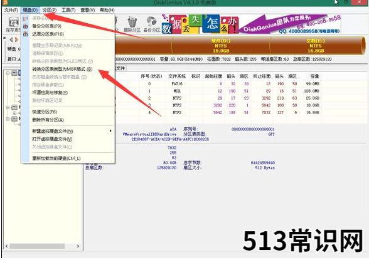Click the 删除分区 trash can toolbar icon

point(132,23)
